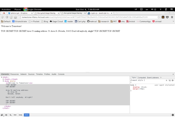This screenshot has width=175, height=124.
Task: Bookmark this page with the star
Action: (159, 17)
